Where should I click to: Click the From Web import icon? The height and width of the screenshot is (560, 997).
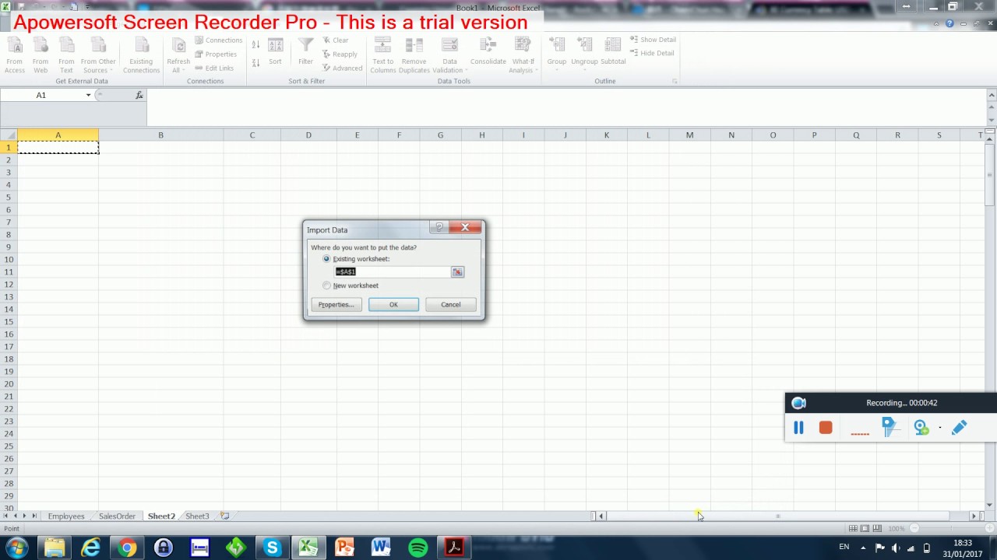coord(41,54)
